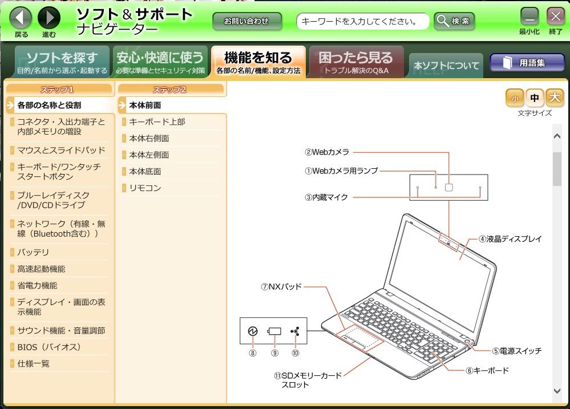This screenshot has width=570, height=409.
Task: Open ブルーレイディスク/DVD/CDドライブ topic
Action: 60,200
